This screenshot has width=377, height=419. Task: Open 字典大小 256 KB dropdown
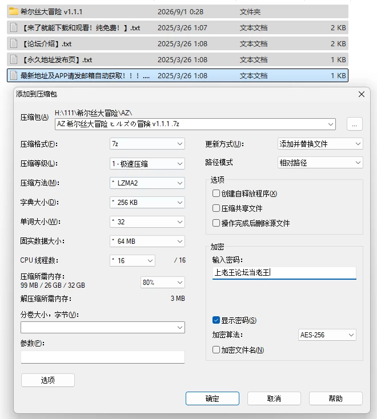tap(147, 202)
